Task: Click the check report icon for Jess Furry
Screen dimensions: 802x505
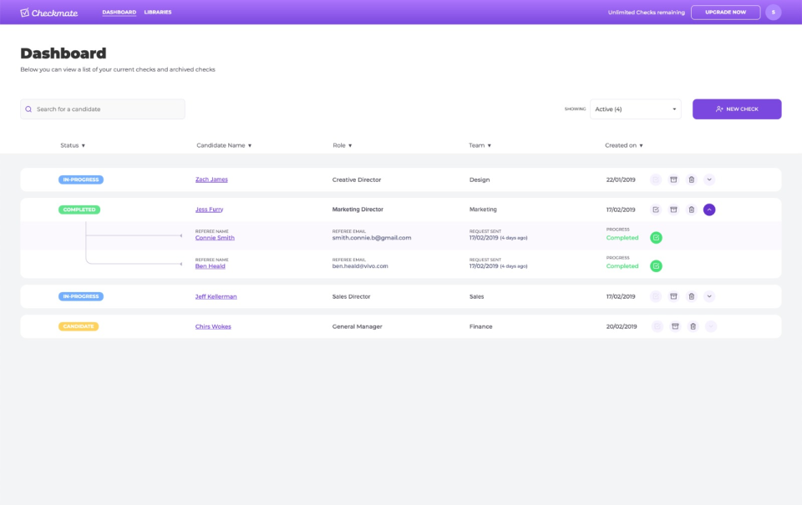Action: [x=656, y=210]
